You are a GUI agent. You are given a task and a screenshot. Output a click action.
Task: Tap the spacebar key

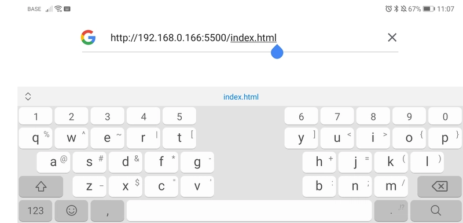[249, 211]
